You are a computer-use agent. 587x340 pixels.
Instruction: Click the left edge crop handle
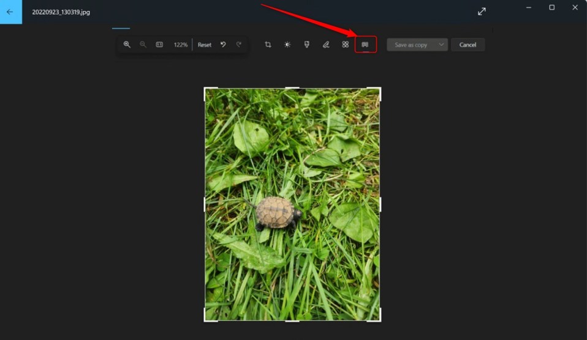click(x=205, y=204)
